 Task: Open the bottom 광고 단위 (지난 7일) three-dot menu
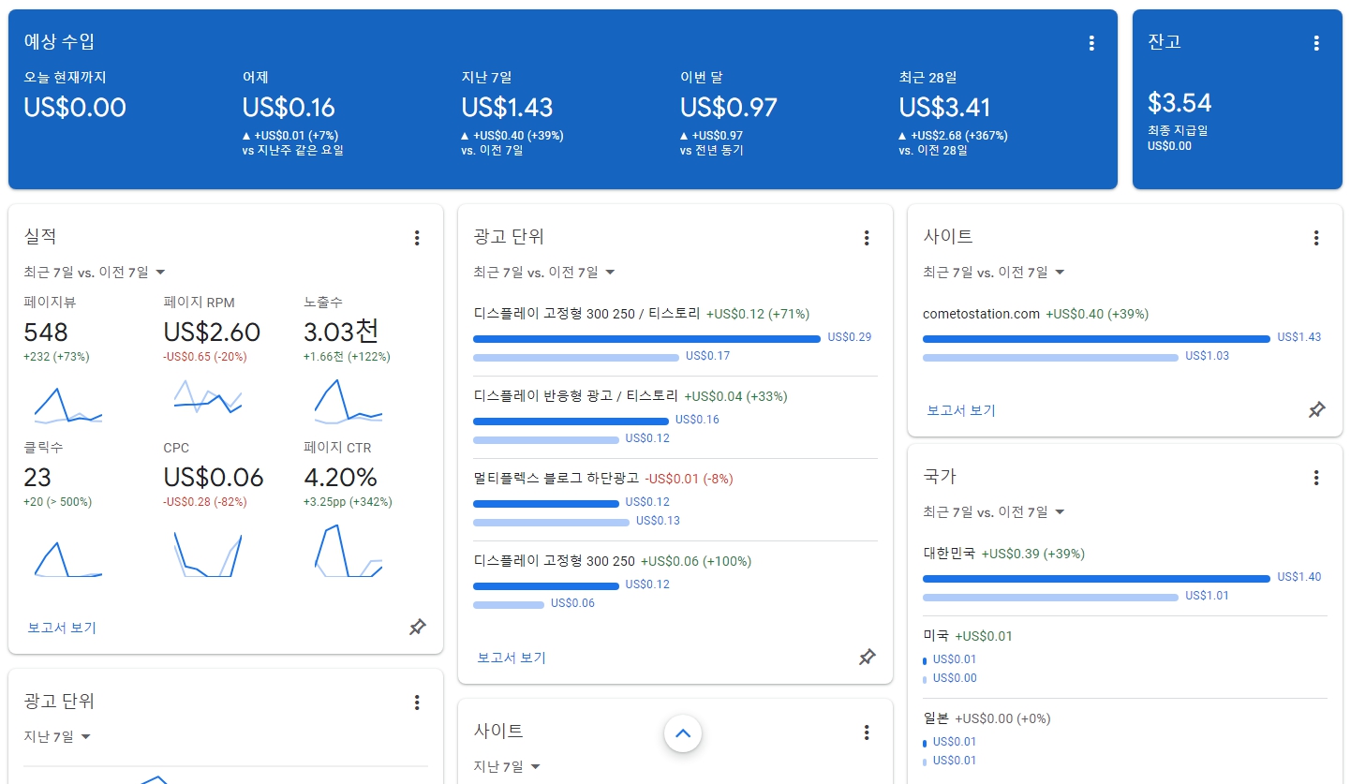(x=417, y=703)
